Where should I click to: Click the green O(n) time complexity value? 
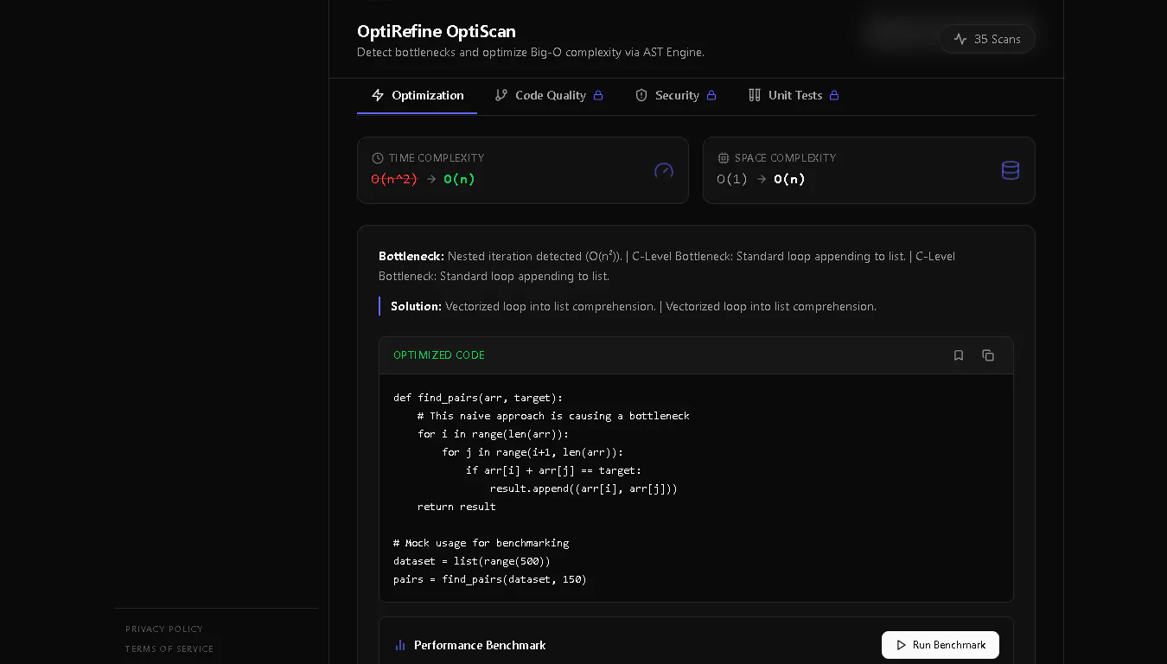pos(459,179)
